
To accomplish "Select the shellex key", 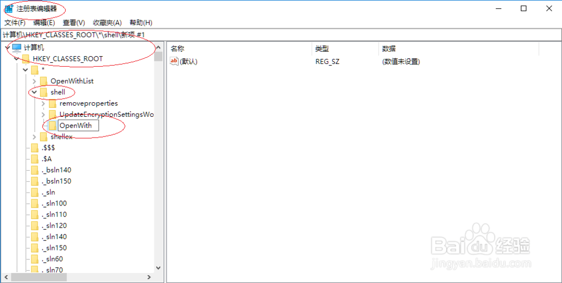I will pos(62,137).
